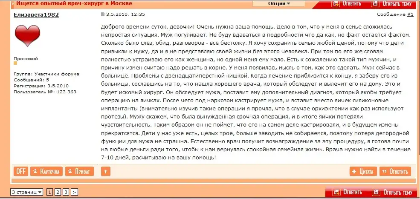
Task: Click the OFF status button
Action: pos(21,171)
